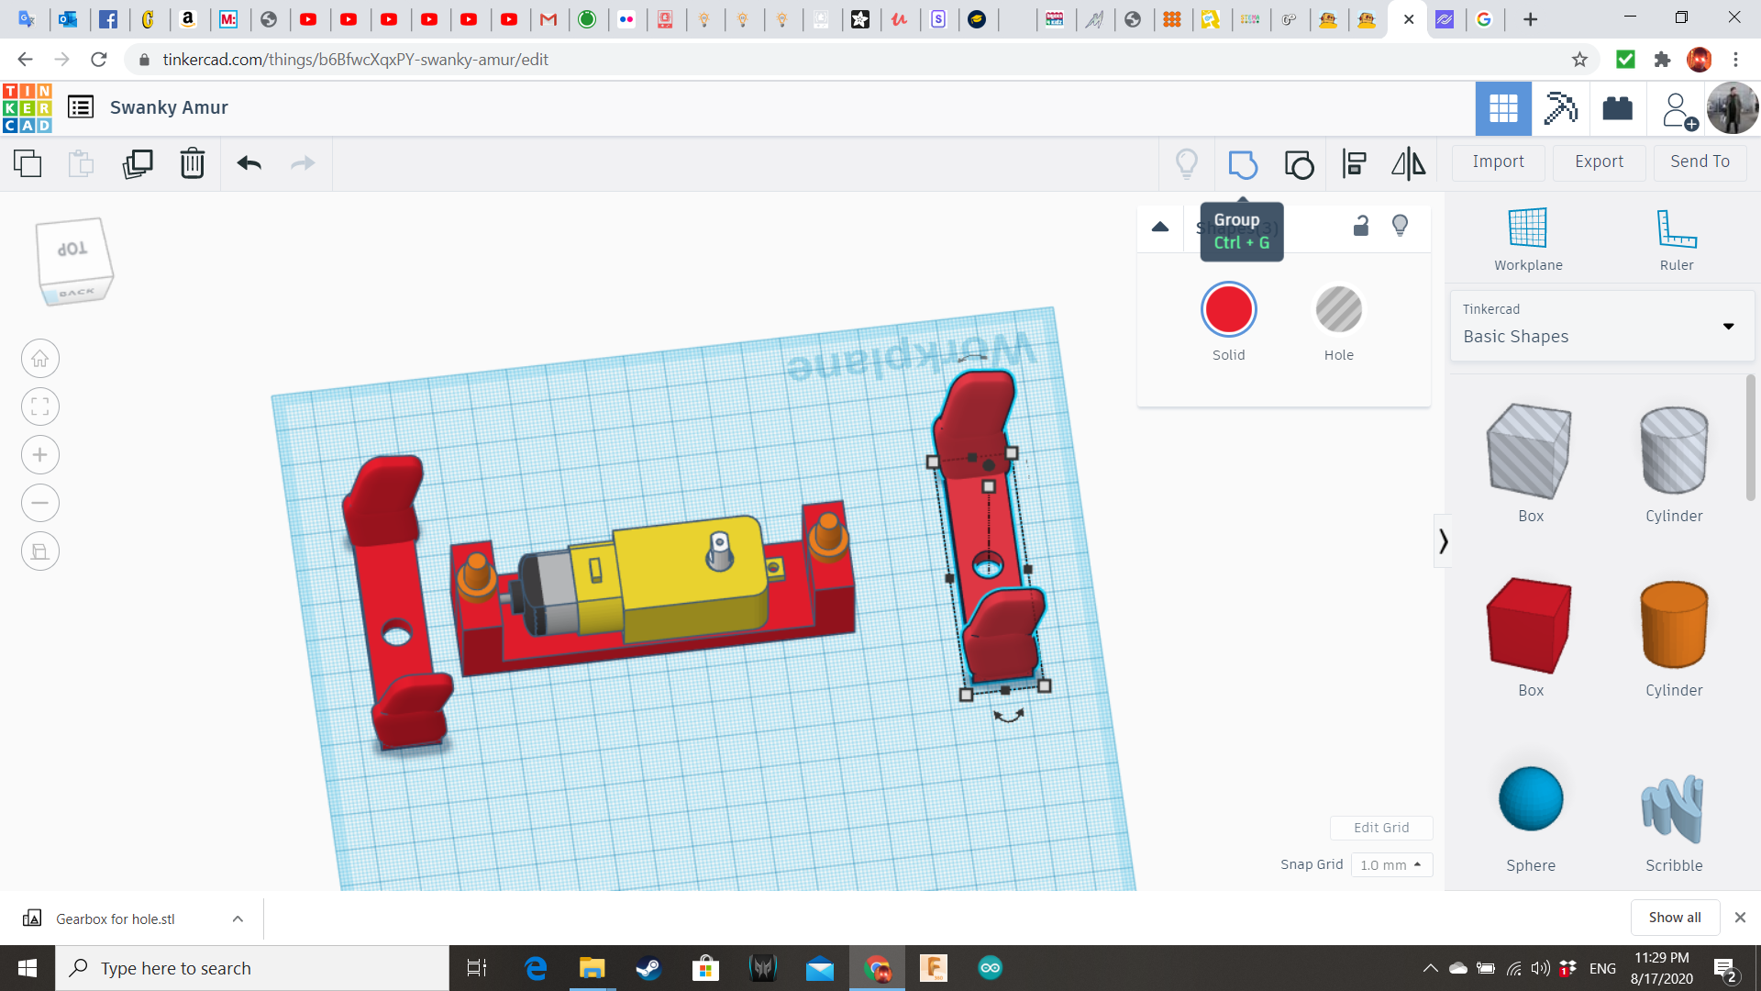Select the Ruler helper
The image size is (1761, 991).
point(1676,237)
